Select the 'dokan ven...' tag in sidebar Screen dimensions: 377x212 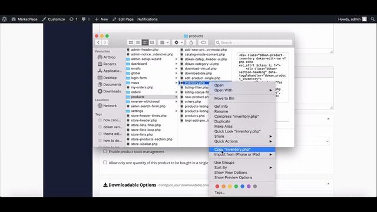(110, 127)
